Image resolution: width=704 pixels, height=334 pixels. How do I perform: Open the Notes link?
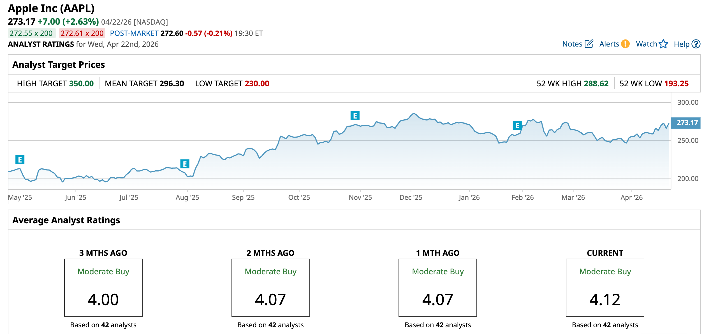coord(572,44)
